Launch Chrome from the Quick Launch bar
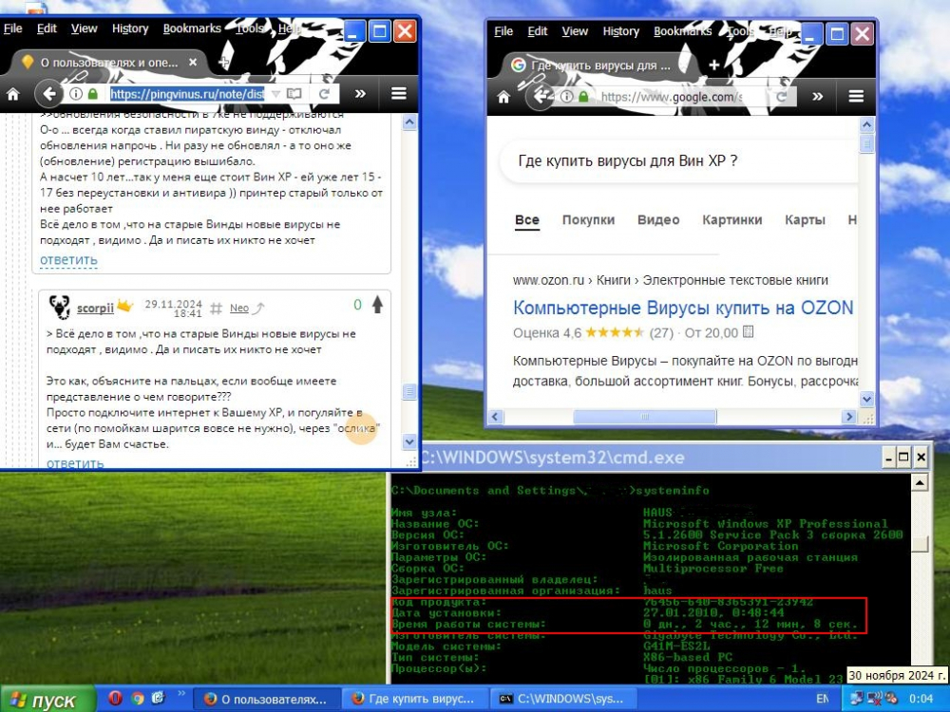The width and height of the screenshot is (950, 712). (x=137, y=698)
